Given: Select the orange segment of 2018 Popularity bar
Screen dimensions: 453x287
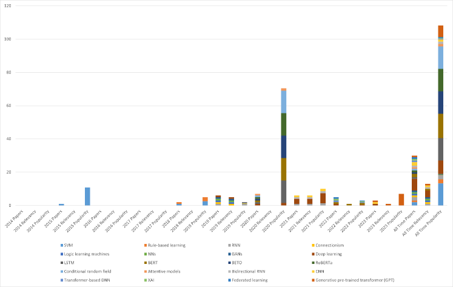Looking at the screenshot, I should [x=205, y=199].
